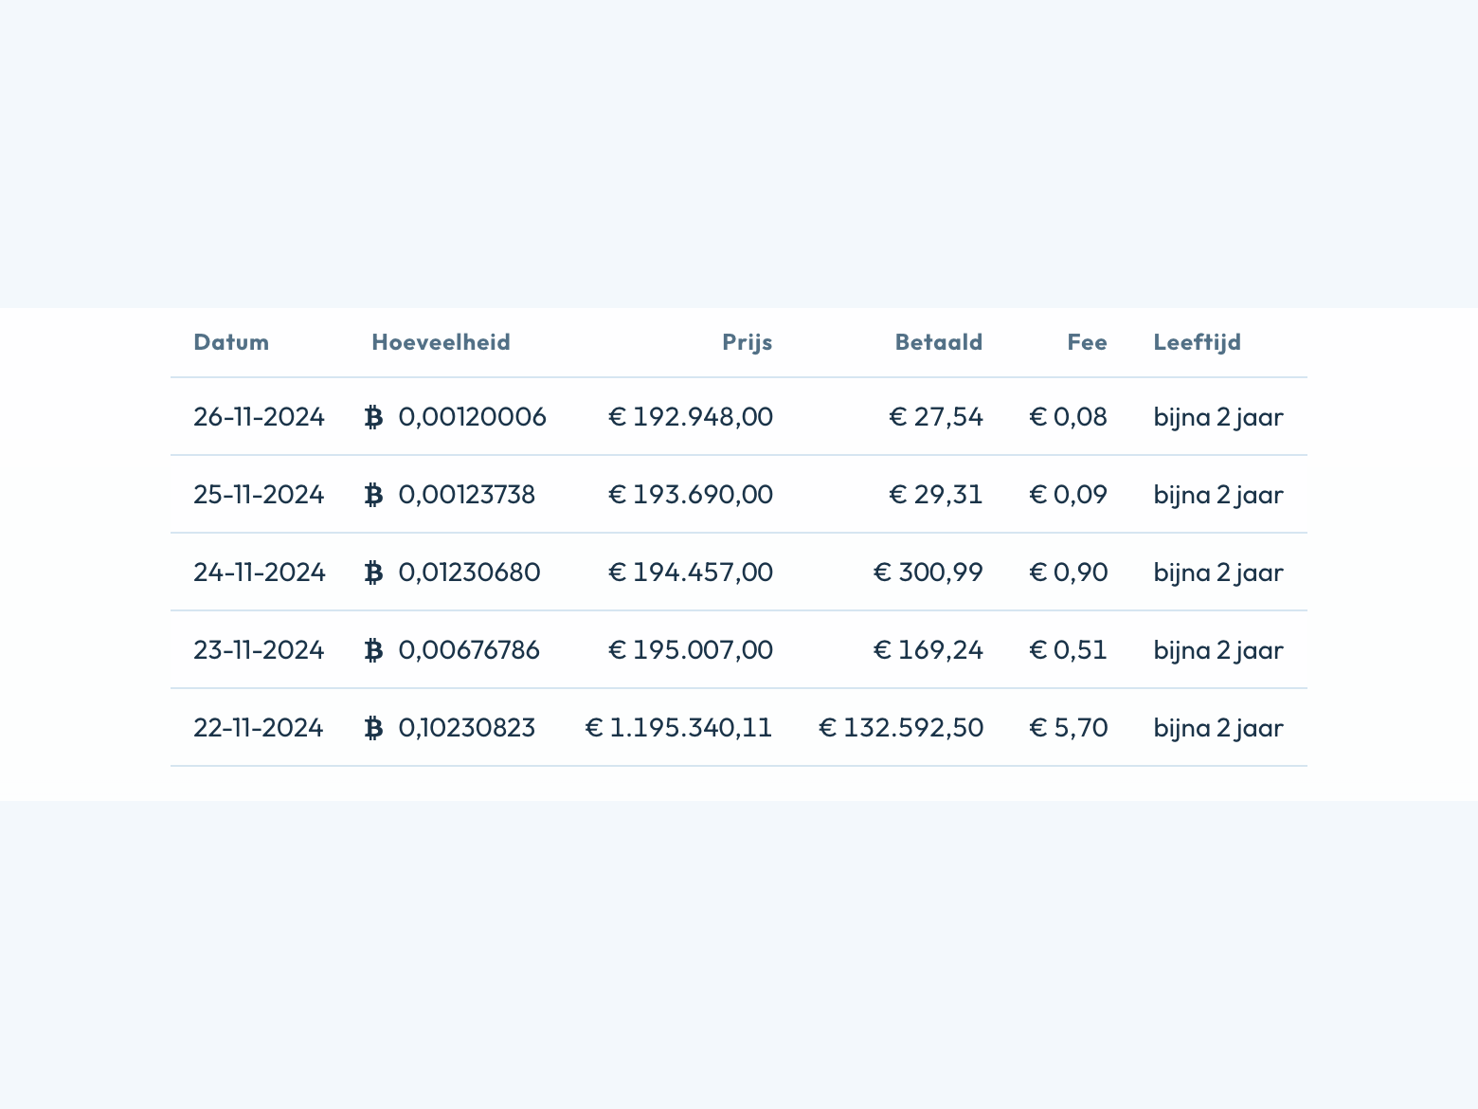Viewport: 1478px width, 1109px height.
Task: Click the amount 0,00123738
Action: click(467, 495)
